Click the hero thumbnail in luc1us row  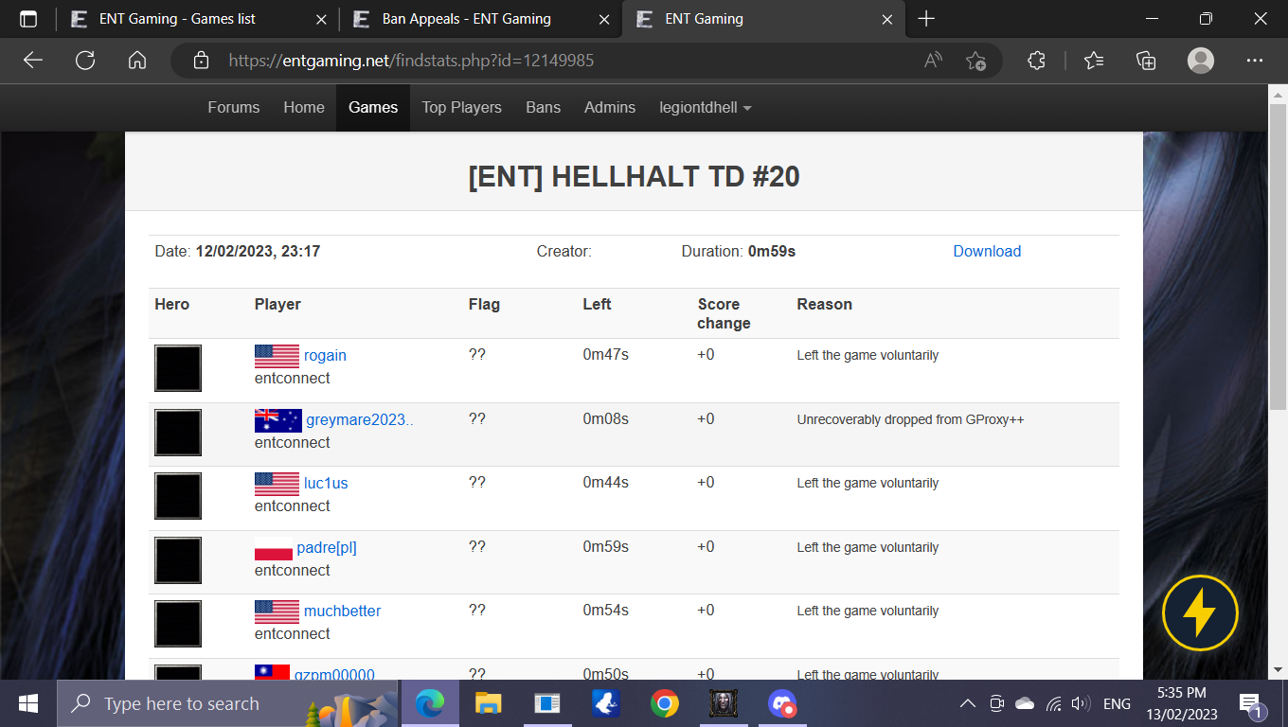pyautogui.click(x=178, y=496)
